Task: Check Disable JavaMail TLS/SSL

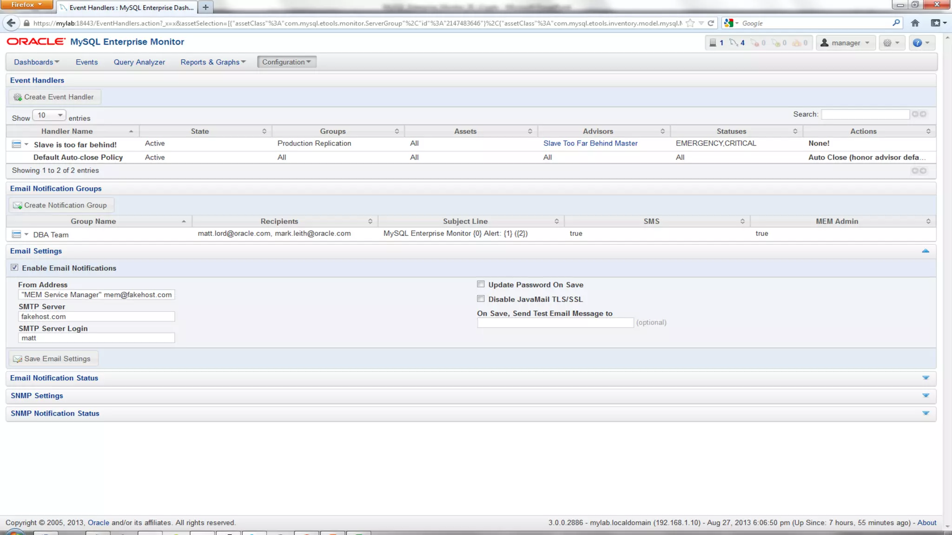Action: (481, 299)
